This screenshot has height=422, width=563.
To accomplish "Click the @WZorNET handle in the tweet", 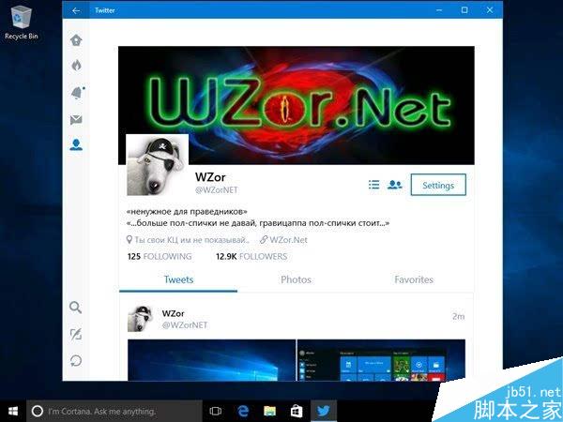I will coord(185,325).
